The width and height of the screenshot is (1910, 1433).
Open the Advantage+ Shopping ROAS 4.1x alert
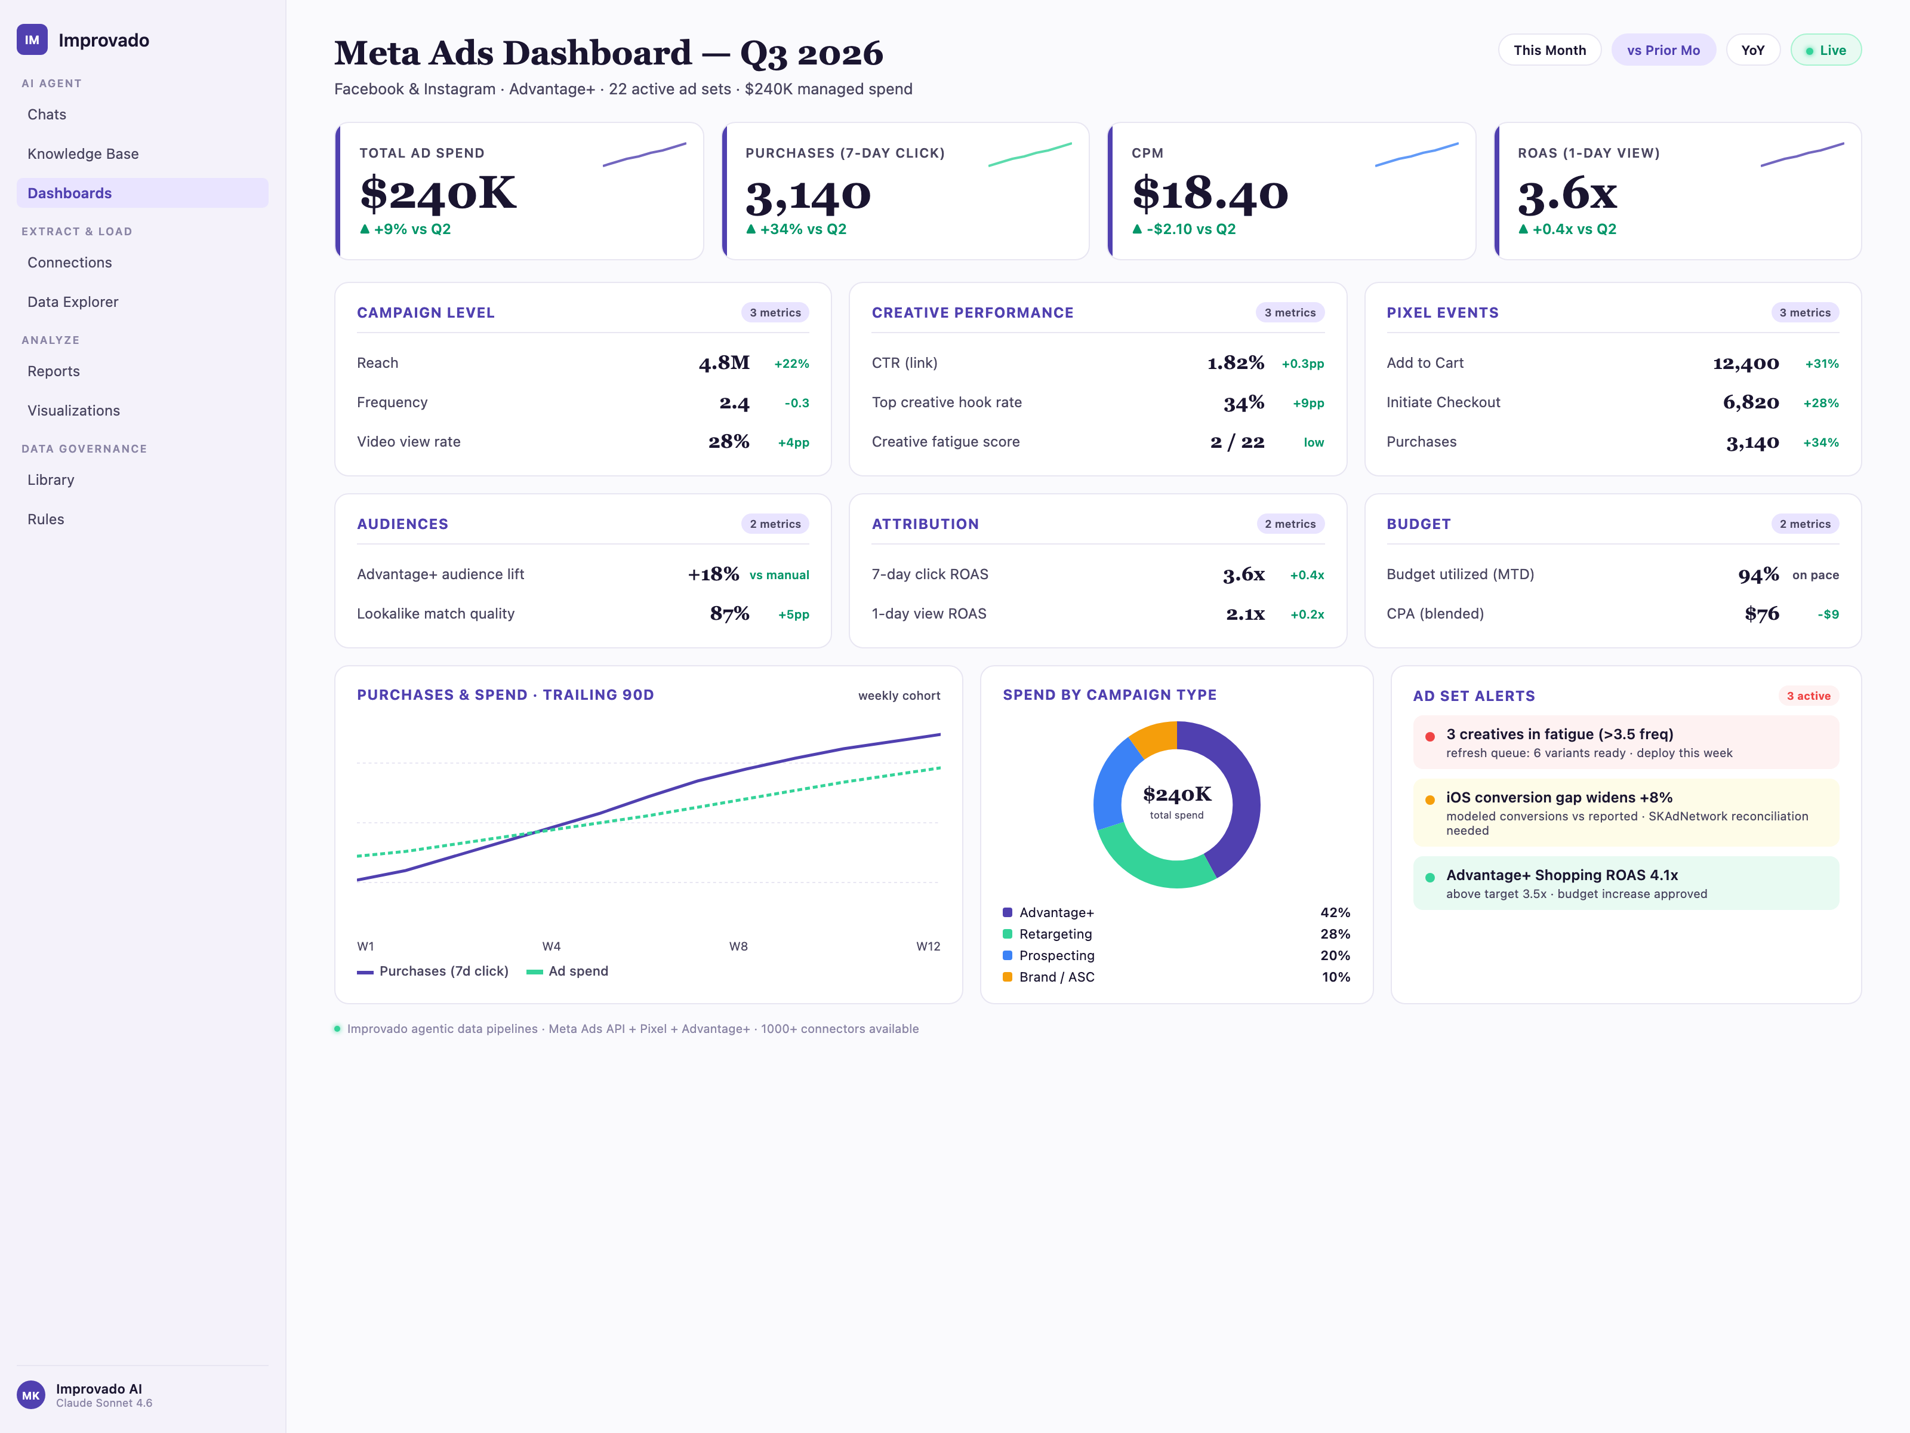(1626, 882)
